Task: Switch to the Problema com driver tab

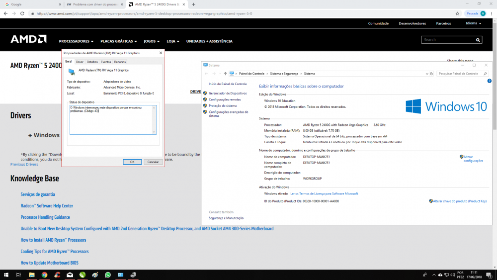Action: click(x=94, y=4)
